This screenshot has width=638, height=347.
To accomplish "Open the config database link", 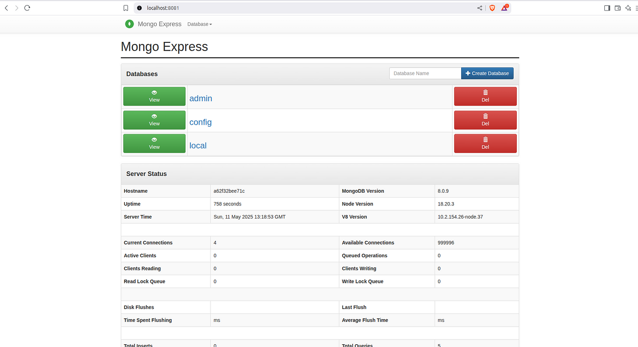I will (x=201, y=122).
